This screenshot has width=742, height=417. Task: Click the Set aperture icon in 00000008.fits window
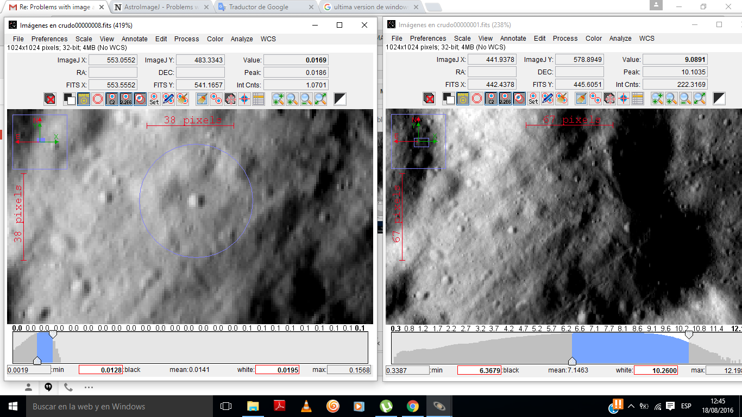[x=154, y=99]
